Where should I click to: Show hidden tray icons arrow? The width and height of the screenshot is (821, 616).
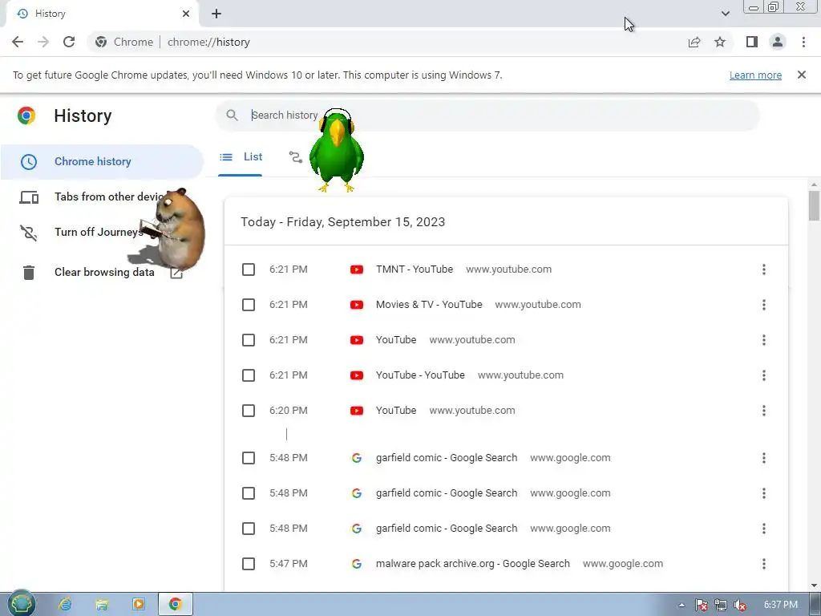pos(681,605)
